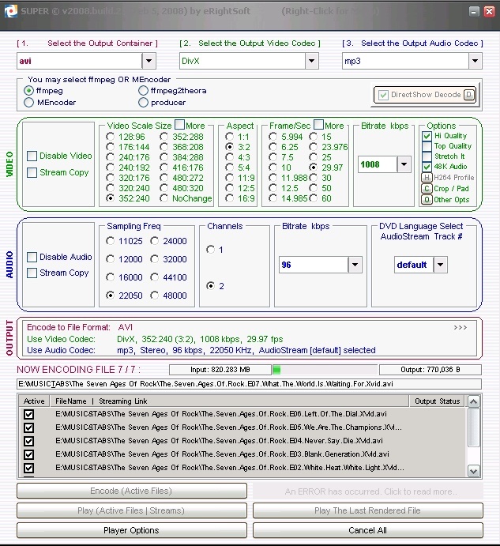500x546 pixels.
Task: Select video scale size NoChange
Action: point(164,198)
